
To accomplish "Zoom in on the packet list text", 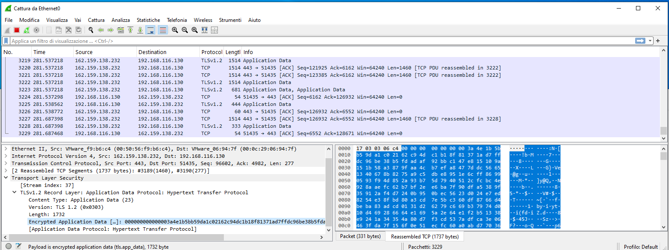I will pos(176,30).
